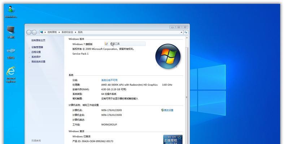Image resolution: width=284 pixels, height=144 pixels.
Task: Click the Windows 7 logo orb image
Action: (x=168, y=56)
